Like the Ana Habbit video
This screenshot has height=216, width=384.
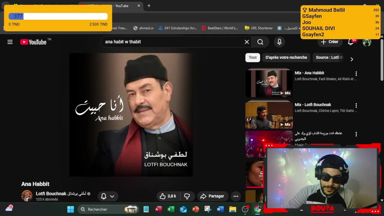click(168, 196)
